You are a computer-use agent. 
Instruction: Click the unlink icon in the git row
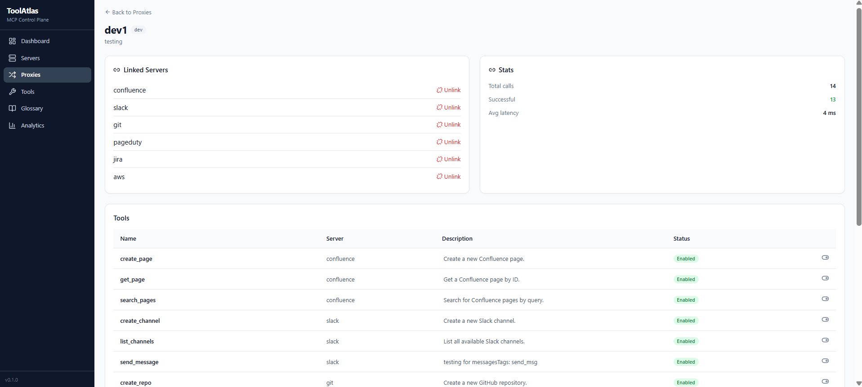[x=439, y=124]
